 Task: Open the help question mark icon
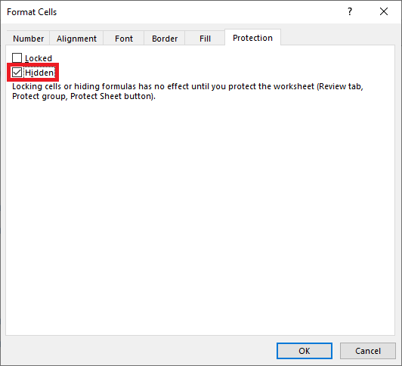pyautogui.click(x=350, y=11)
